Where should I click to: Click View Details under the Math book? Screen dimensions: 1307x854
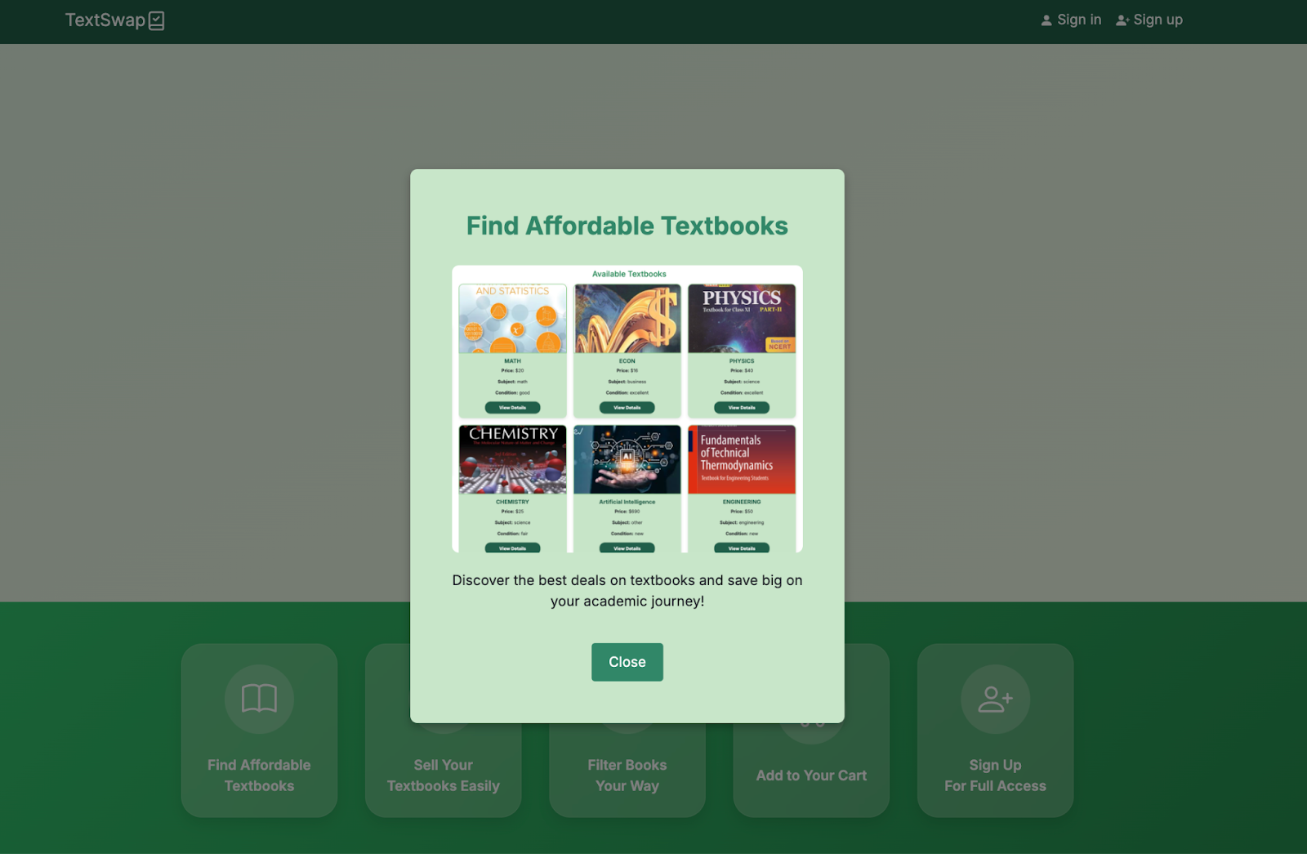(512, 407)
